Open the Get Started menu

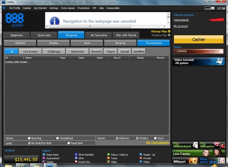(x=40, y=8)
